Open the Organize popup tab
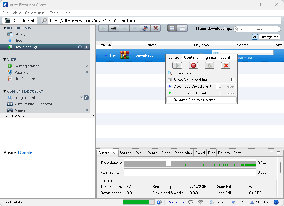 coord(209,57)
